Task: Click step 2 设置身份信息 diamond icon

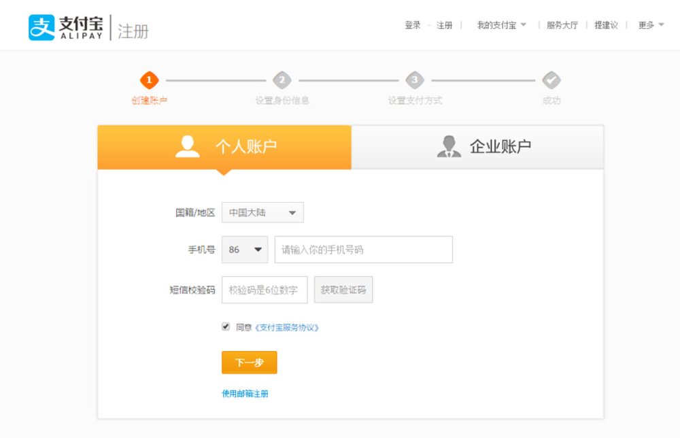Action: (x=282, y=80)
